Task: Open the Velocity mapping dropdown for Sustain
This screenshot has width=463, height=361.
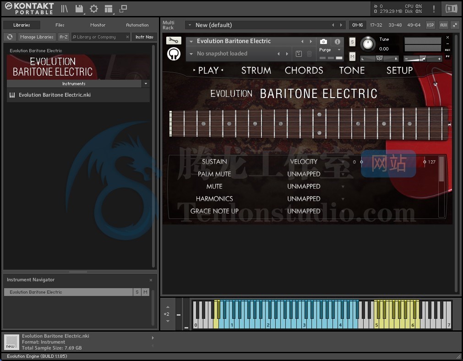Action: click(x=343, y=162)
